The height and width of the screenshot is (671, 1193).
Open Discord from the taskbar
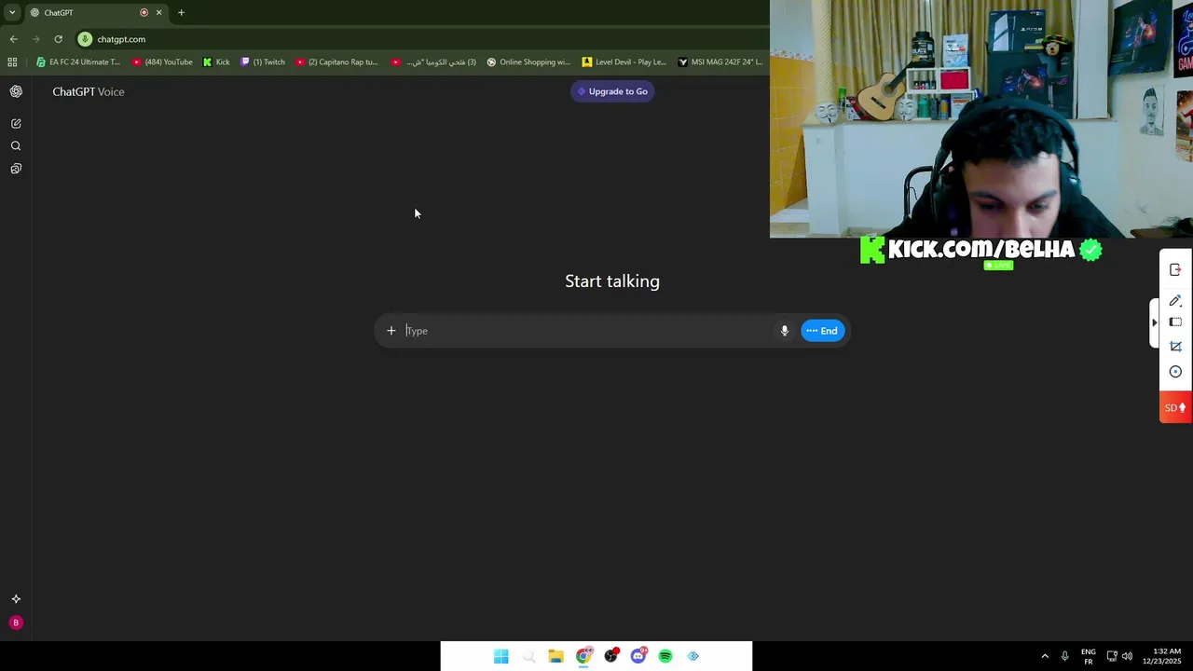tap(638, 656)
